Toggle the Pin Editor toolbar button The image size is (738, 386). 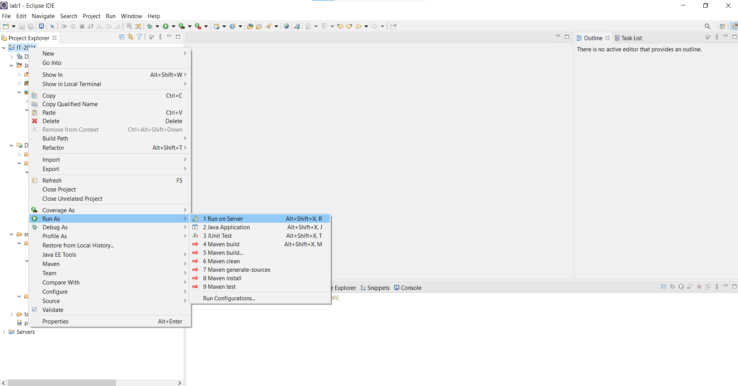tap(394, 26)
